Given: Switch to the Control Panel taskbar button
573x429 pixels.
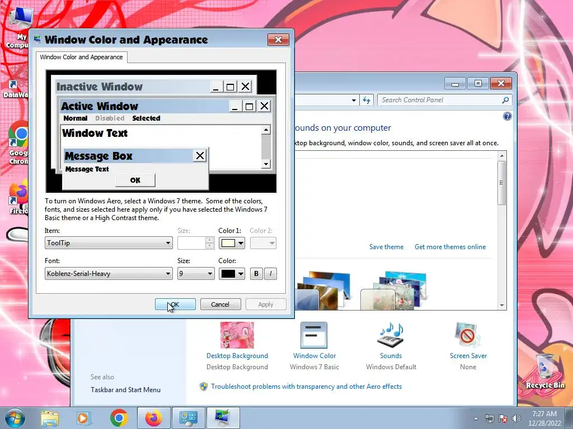Looking at the screenshot, I should coord(189,418).
